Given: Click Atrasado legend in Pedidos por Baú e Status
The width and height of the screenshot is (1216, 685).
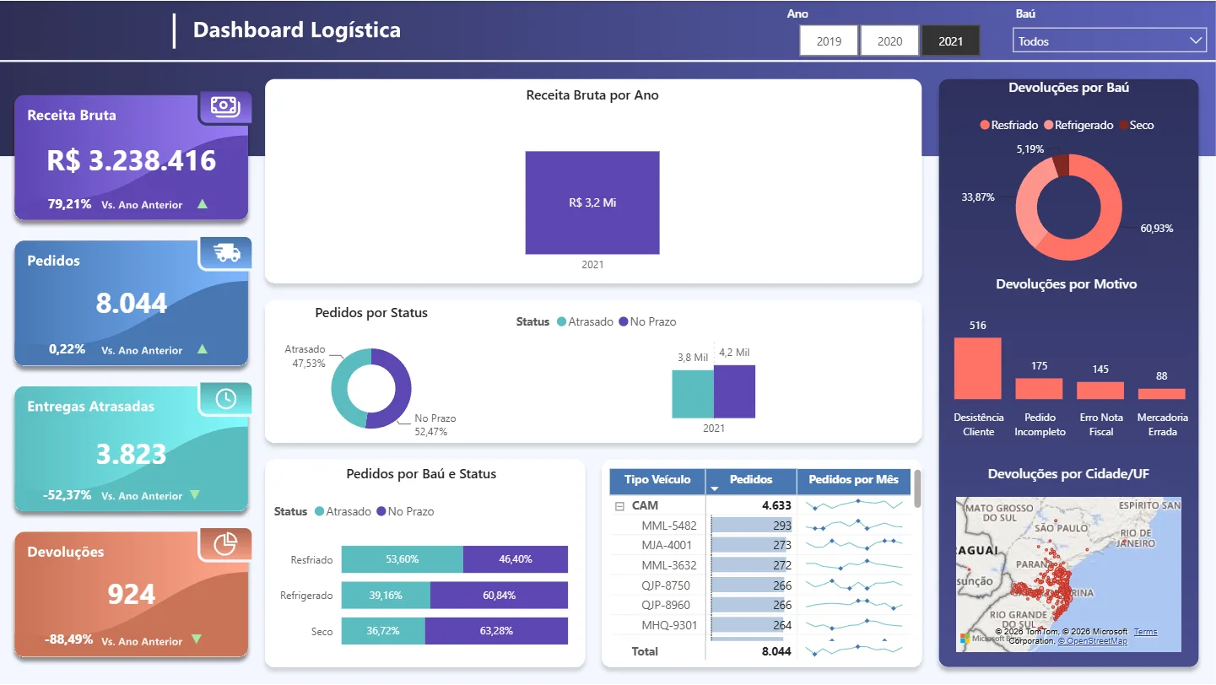Looking at the screenshot, I should click(343, 511).
